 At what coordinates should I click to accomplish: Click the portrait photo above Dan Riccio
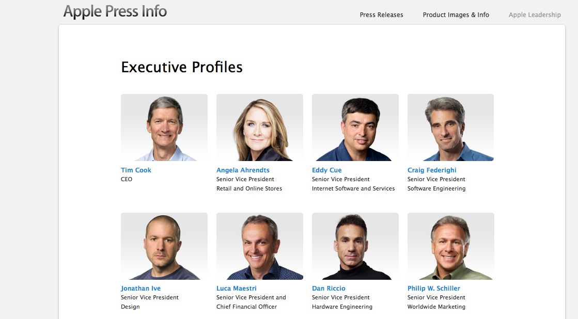[355, 246]
